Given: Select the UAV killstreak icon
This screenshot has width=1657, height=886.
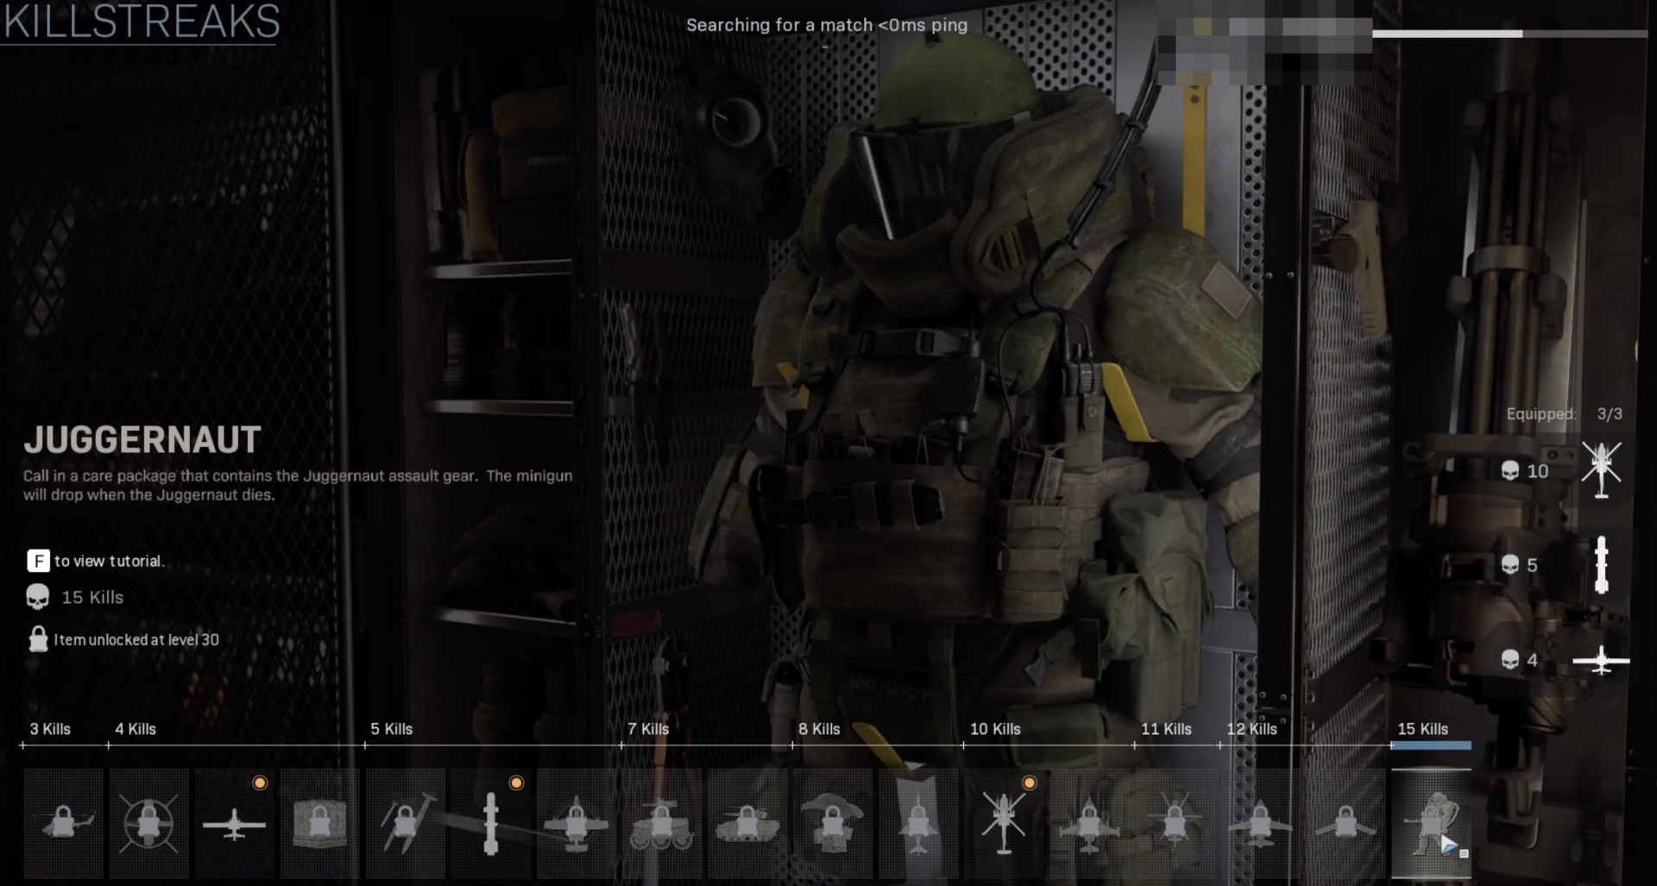Looking at the screenshot, I should pyautogui.click(x=233, y=824).
